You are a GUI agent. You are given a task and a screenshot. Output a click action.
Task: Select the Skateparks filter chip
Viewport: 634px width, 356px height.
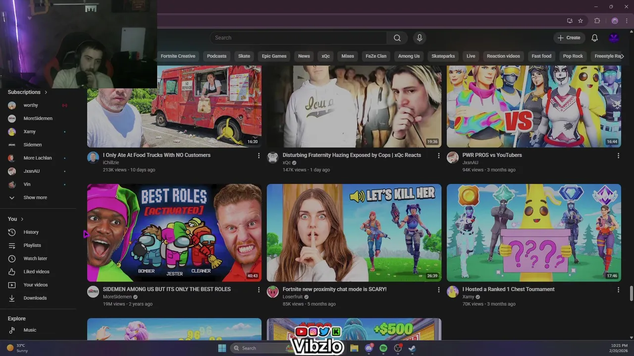click(x=443, y=56)
